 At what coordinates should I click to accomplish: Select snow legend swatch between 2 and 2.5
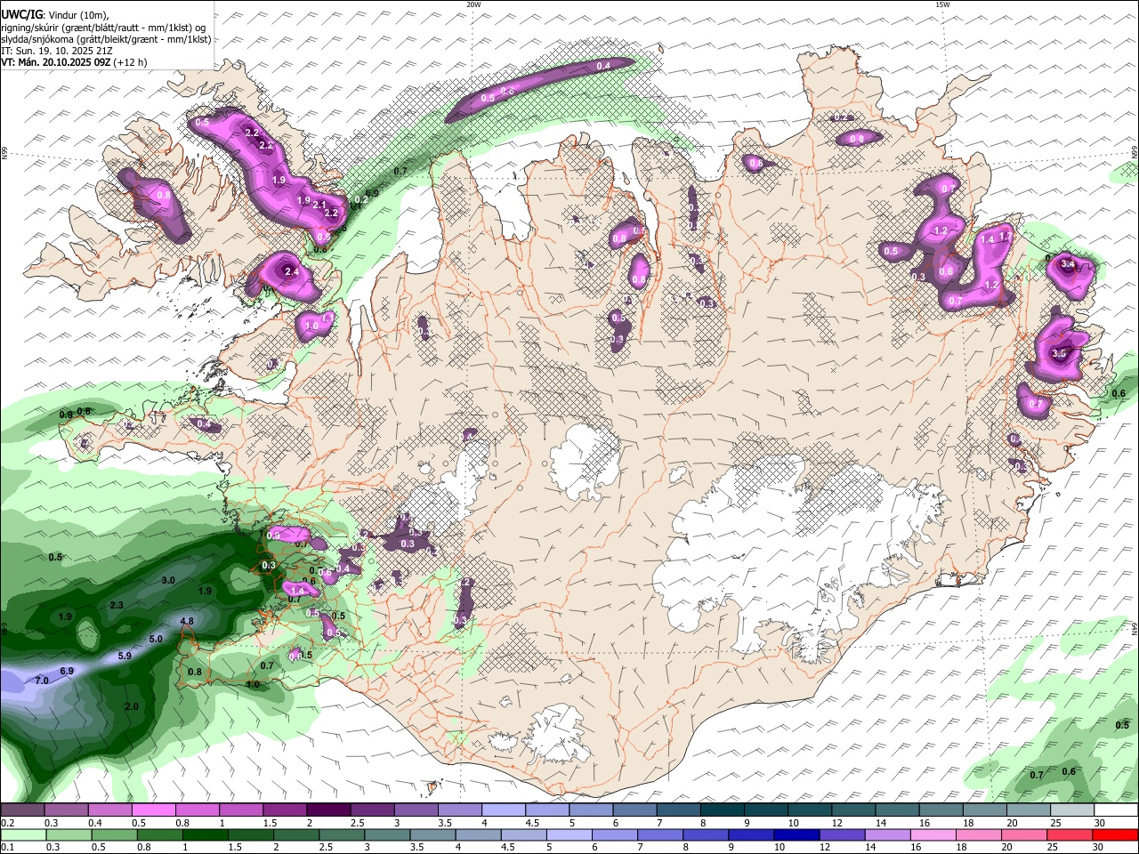click(x=328, y=810)
